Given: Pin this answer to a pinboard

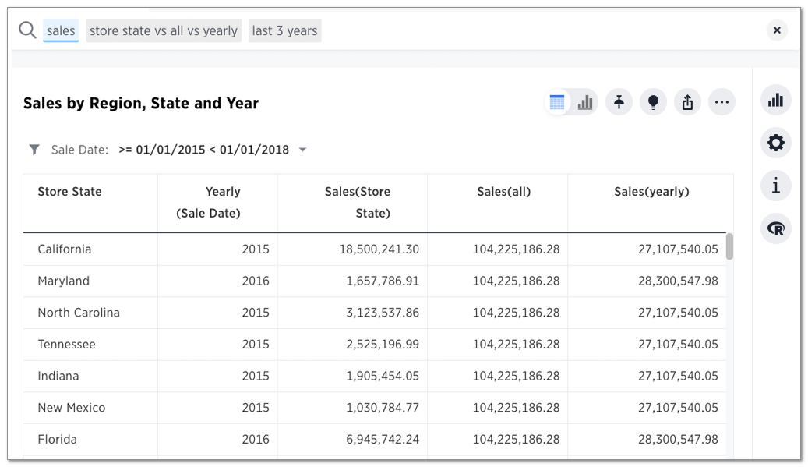Looking at the screenshot, I should pos(619,101).
